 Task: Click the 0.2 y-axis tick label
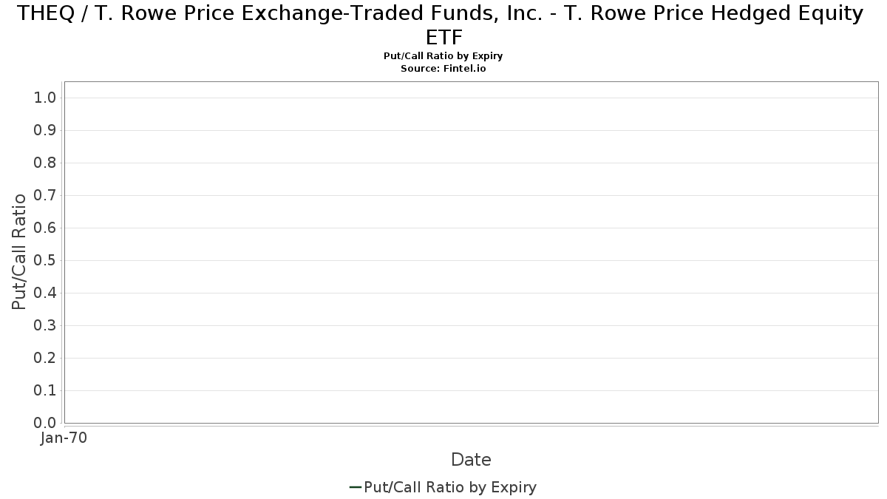point(46,359)
